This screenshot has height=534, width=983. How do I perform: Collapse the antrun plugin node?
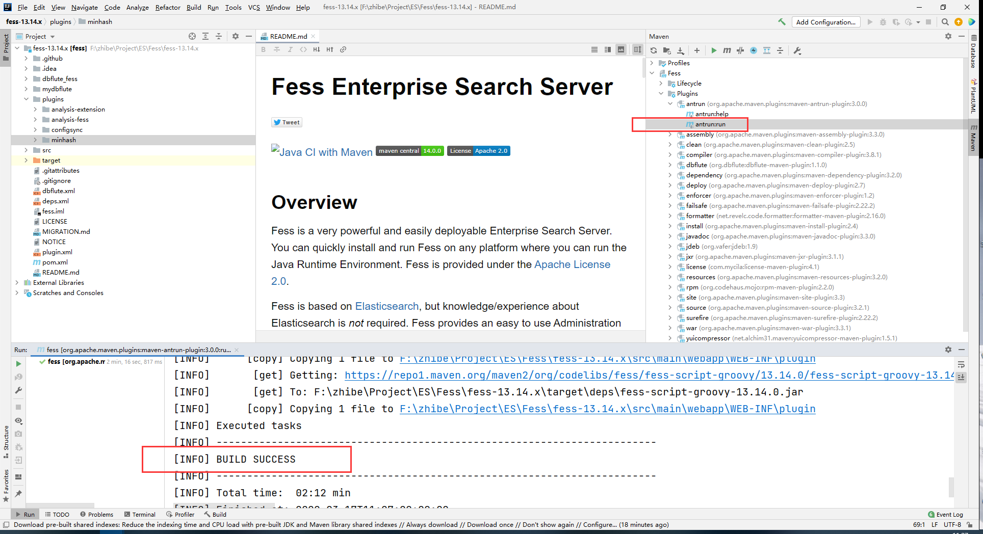[x=670, y=104]
